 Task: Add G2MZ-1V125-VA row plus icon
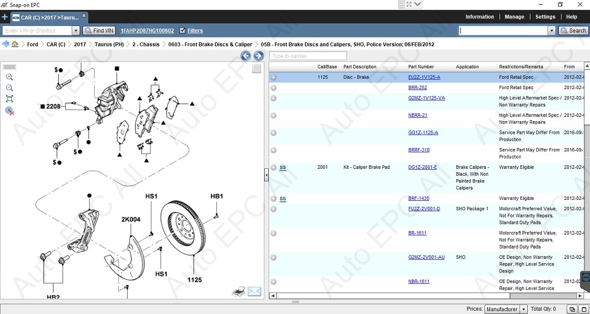tap(273, 98)
